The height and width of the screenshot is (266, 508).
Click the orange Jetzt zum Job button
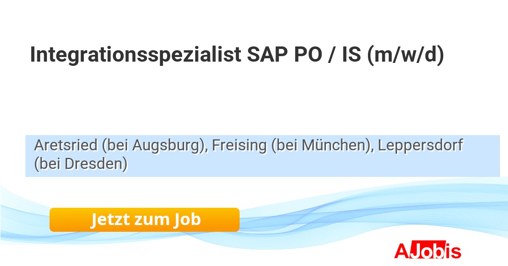(x=144, y=220)
